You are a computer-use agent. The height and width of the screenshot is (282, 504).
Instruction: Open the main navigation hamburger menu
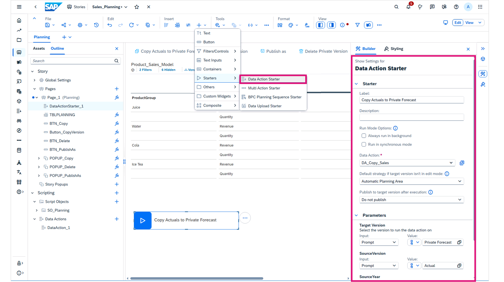click(19, 7)
